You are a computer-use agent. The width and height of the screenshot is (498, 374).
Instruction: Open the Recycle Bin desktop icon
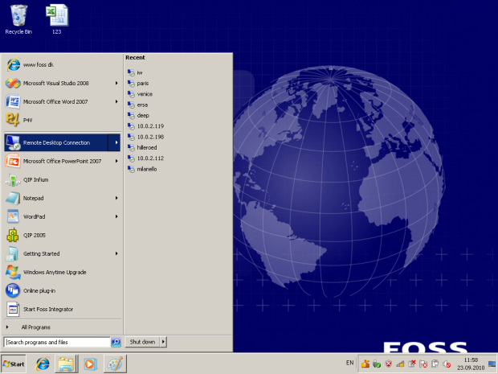18,19
